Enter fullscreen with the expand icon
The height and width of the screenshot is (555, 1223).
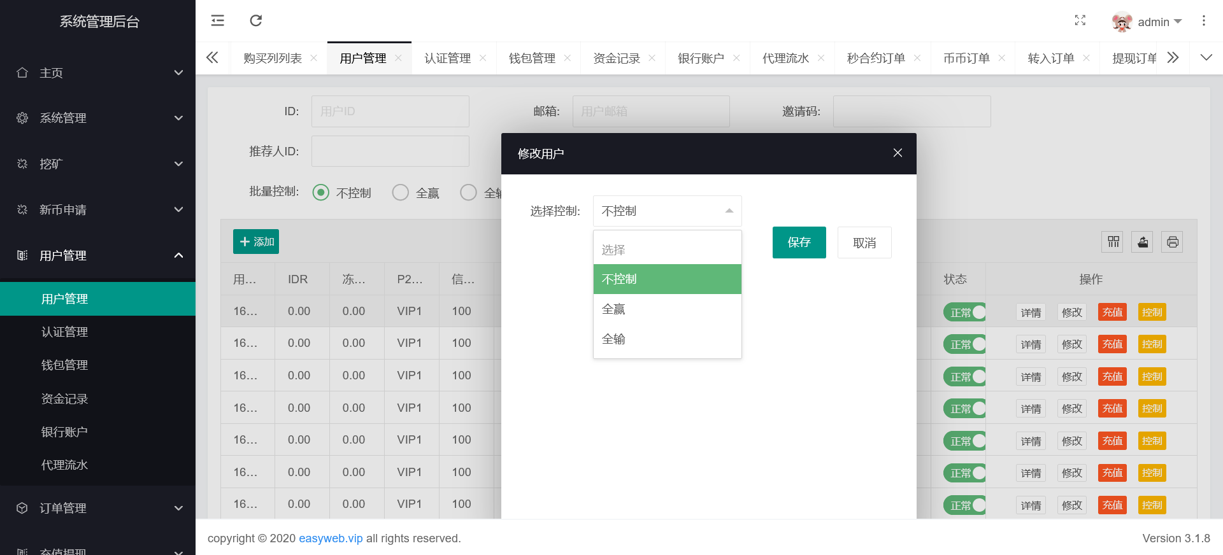point(1080,20)
